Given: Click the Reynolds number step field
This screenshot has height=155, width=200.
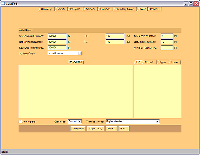Looking at the screenshot, I should pos(57,47).
